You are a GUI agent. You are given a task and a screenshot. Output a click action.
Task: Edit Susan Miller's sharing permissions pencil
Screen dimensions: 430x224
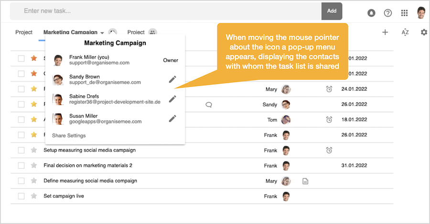tap(172, 118)
